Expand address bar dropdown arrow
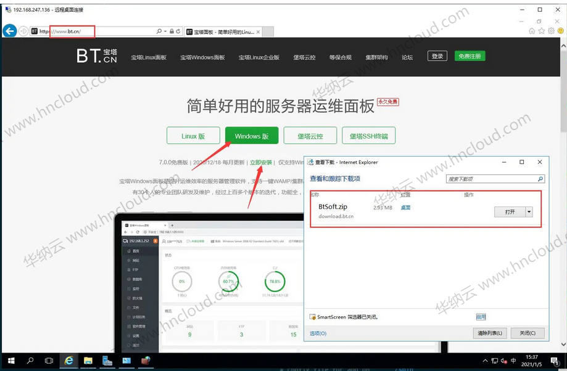 click(x=165, y=31)
